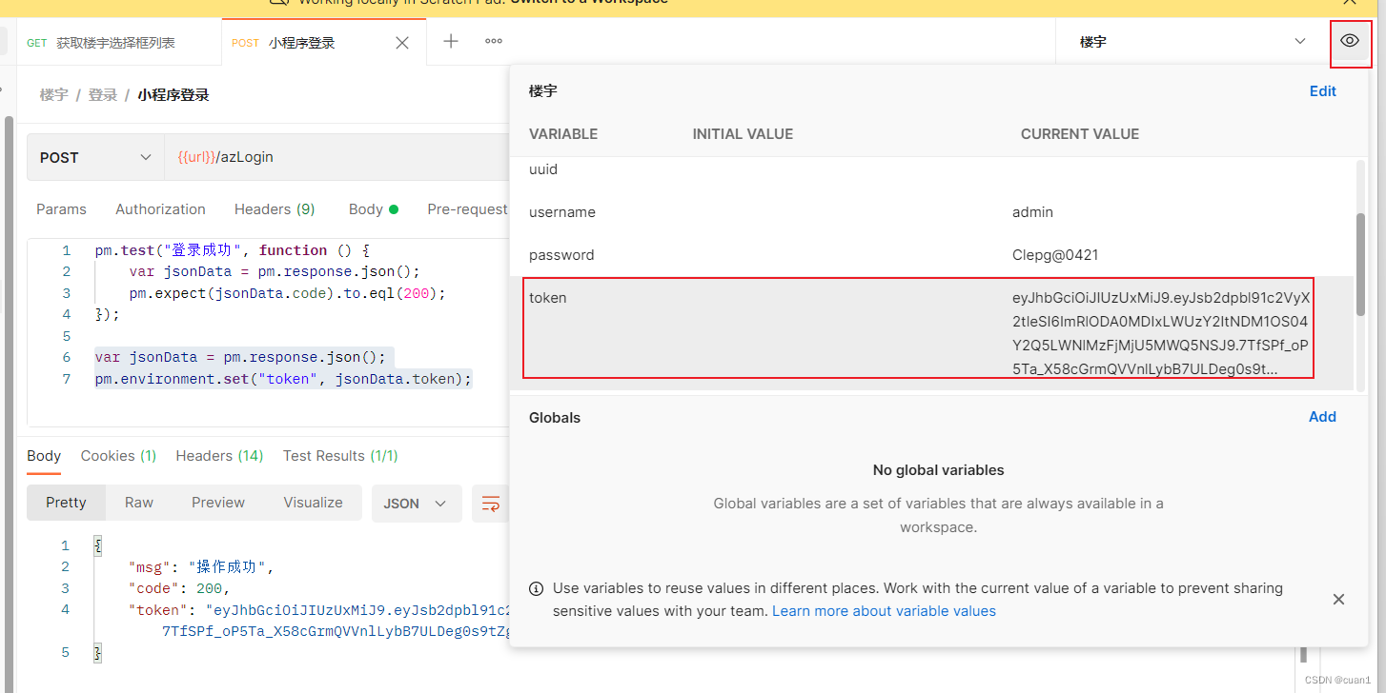Close the 小程序登录 request tab
The width and height of the screenshot is (1386, 693).
point(402,43)
